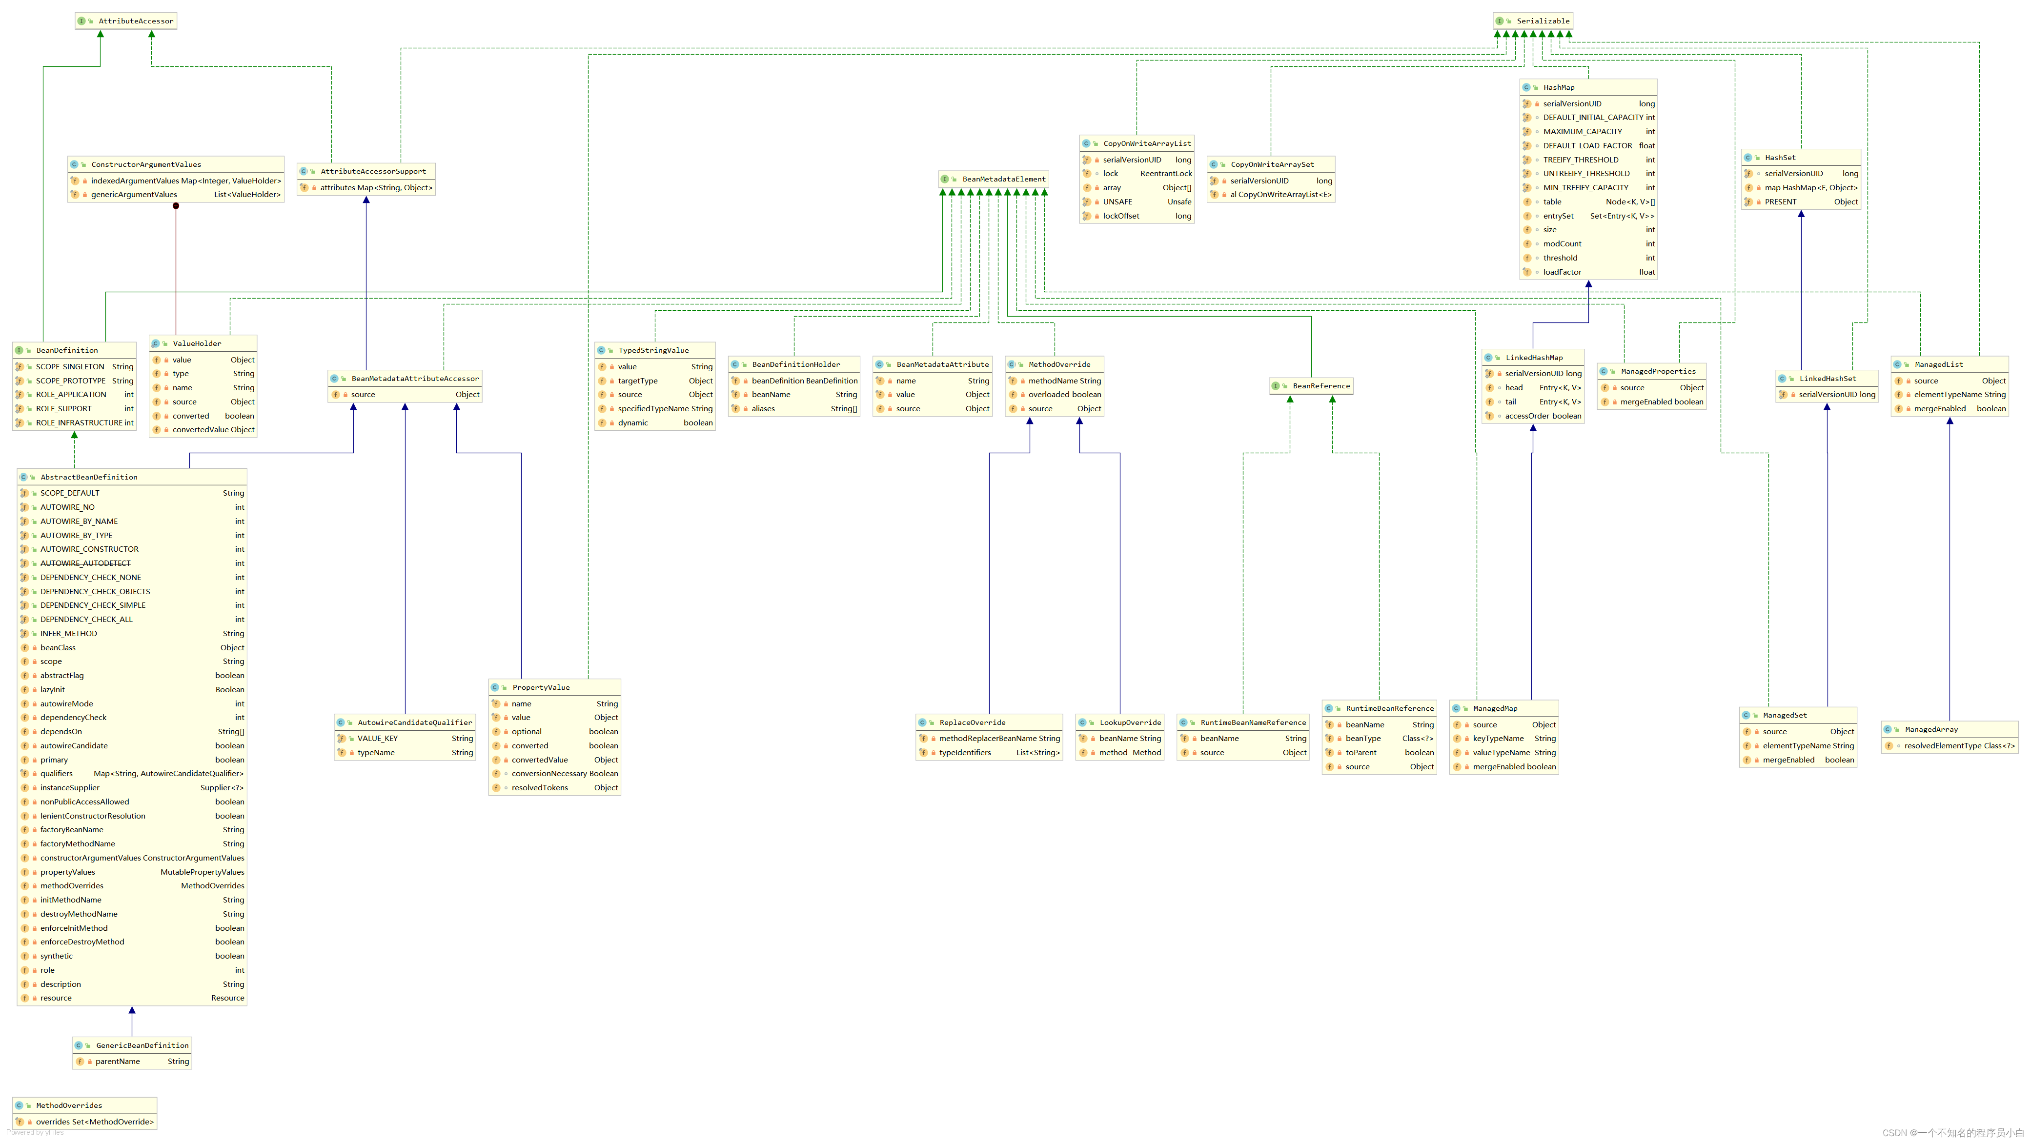Click the class icon beside MethodOverrides
This screenshot has width=2031, height=1142.
pos(19,1106)
